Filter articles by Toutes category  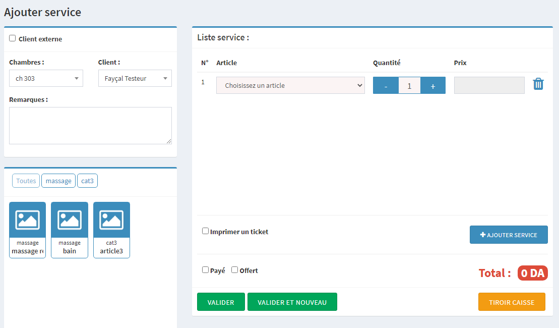(x=26, y=181)
